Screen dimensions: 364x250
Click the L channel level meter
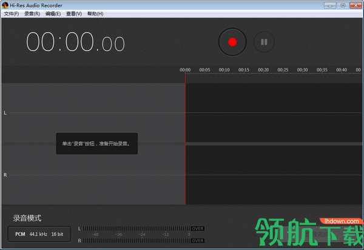pos(136,229)
